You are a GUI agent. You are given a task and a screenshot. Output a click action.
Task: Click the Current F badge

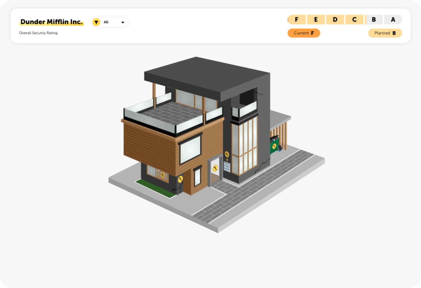point(304,33)
